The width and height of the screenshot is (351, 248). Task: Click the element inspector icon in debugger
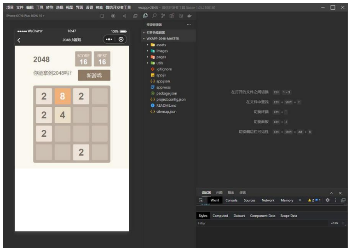pyautogui.click(x=201, y=200)
